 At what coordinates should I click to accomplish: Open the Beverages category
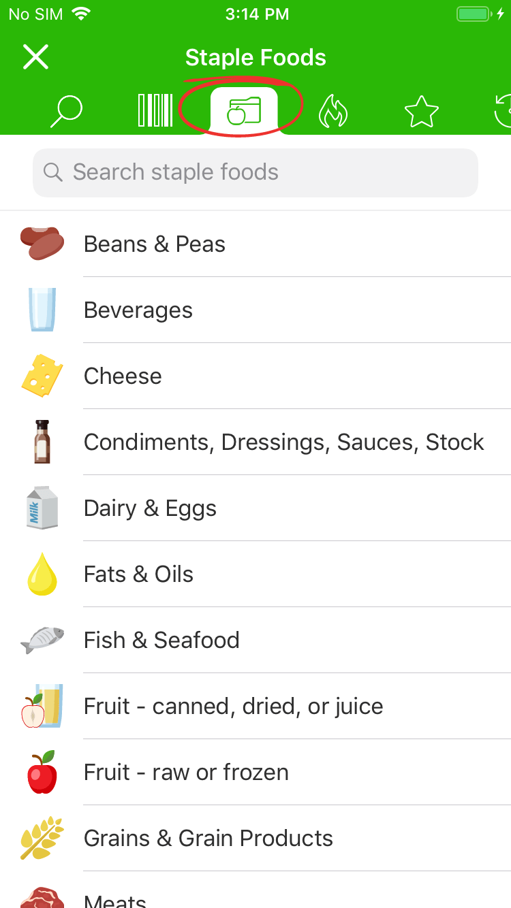pyautogui.click(x=138, y=310)
